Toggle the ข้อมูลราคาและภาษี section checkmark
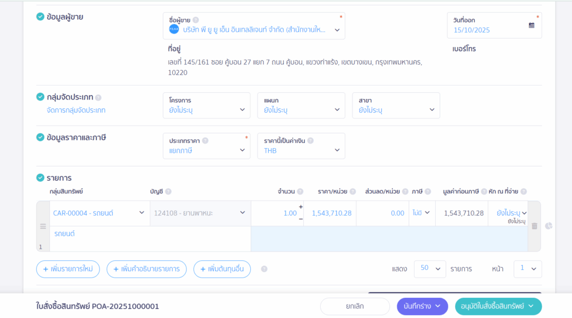This screenshot has width=572, height=318. pyautogui.click(x=40, y=137)
